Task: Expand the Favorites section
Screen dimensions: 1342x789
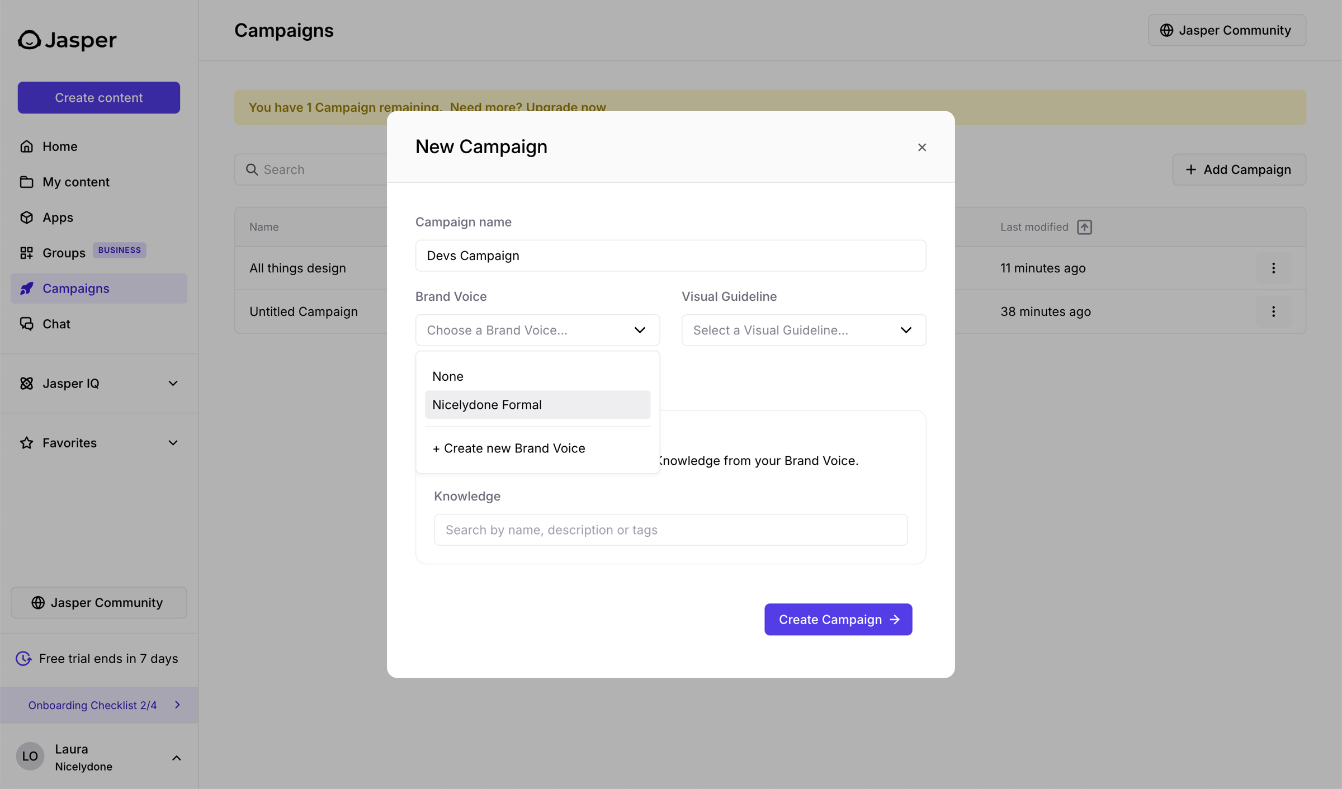Action: (x=99, y=443)
